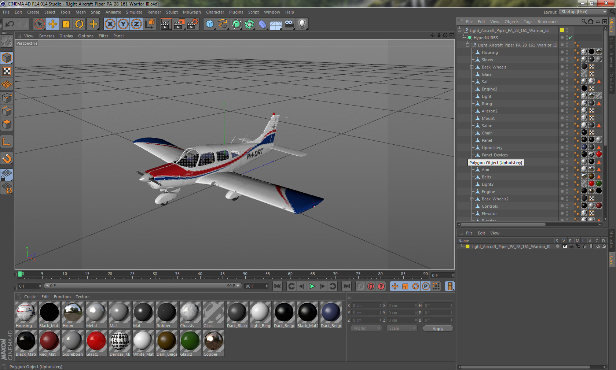Image resolution: width=616 pixels, height=370 pixels.
Task: Add a HyperNURBS generator
Action: [236, 24]
